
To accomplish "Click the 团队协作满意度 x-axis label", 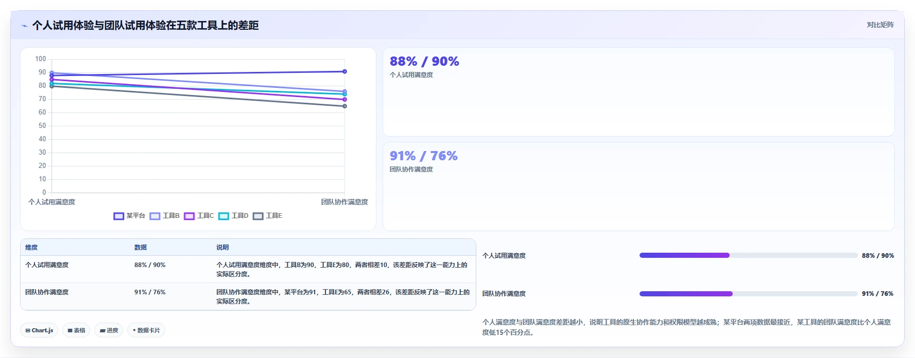I will pos(344,202).
